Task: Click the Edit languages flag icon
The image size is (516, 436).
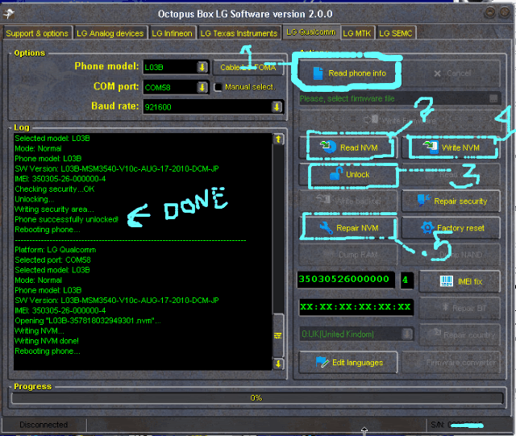Action: coord(322,362)
